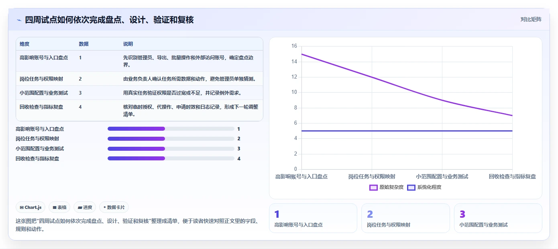Click value 1 beside 高影响账号与入口盘点 progress bar
Screen dimensions: 558x249
(x=238, y=129)
